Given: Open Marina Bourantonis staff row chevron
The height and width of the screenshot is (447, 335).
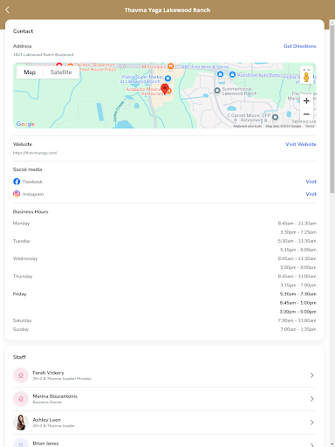Looking at the screenshot, I should click(311, 399).
